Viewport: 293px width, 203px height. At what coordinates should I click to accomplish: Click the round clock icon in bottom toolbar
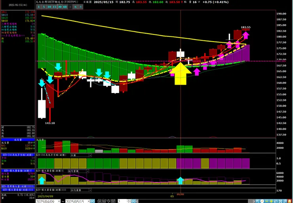tap(262, 201)
